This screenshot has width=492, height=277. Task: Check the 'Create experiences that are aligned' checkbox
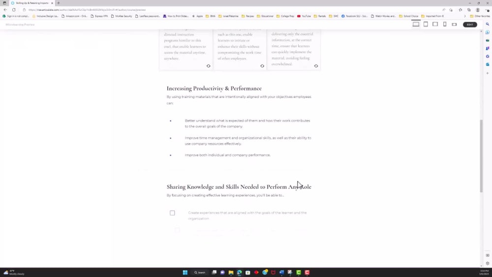pos(172,213)
